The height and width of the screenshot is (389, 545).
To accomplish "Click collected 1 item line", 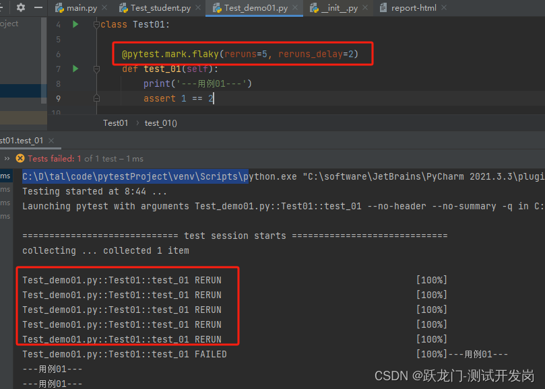I will point(106,251).
